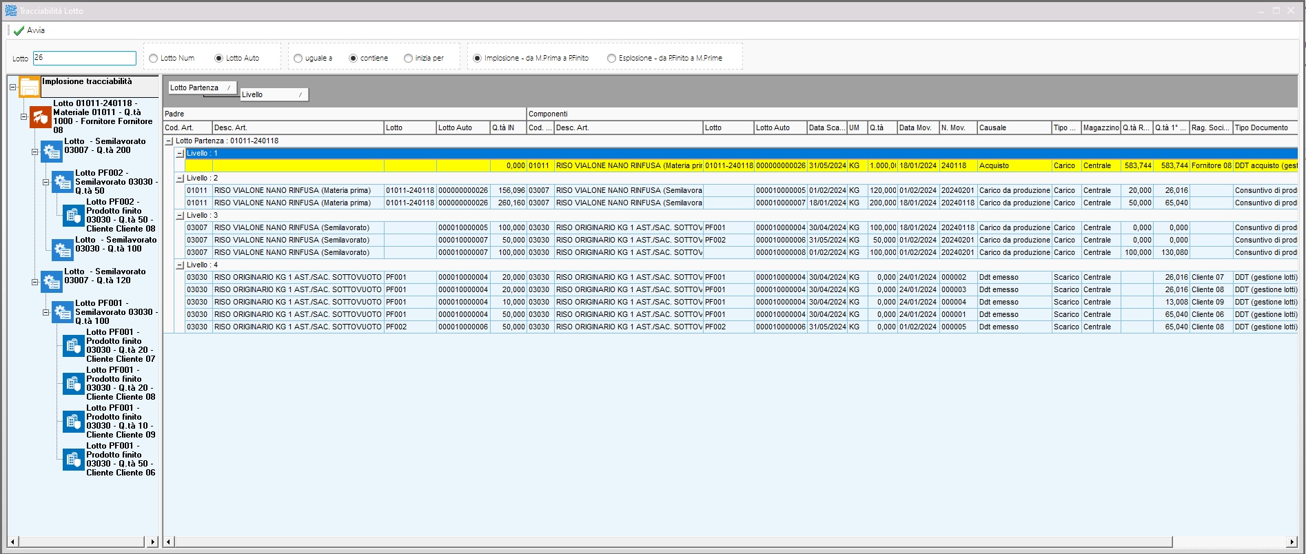Collapse the Lotto PF001 Semilavorato node
Image resolution: width=1306 pixels, height=554 pixels.
click(45, 312)
